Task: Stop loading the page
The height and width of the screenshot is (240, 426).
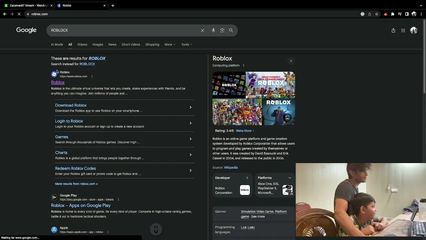Action: 19,14
